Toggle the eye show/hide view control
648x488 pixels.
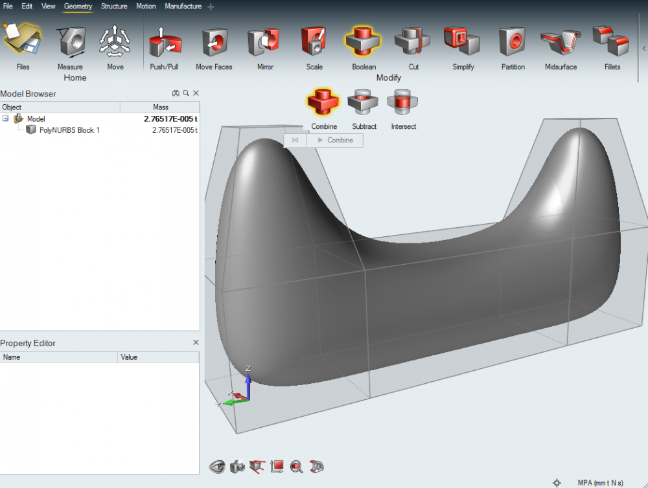click(217, 467)
